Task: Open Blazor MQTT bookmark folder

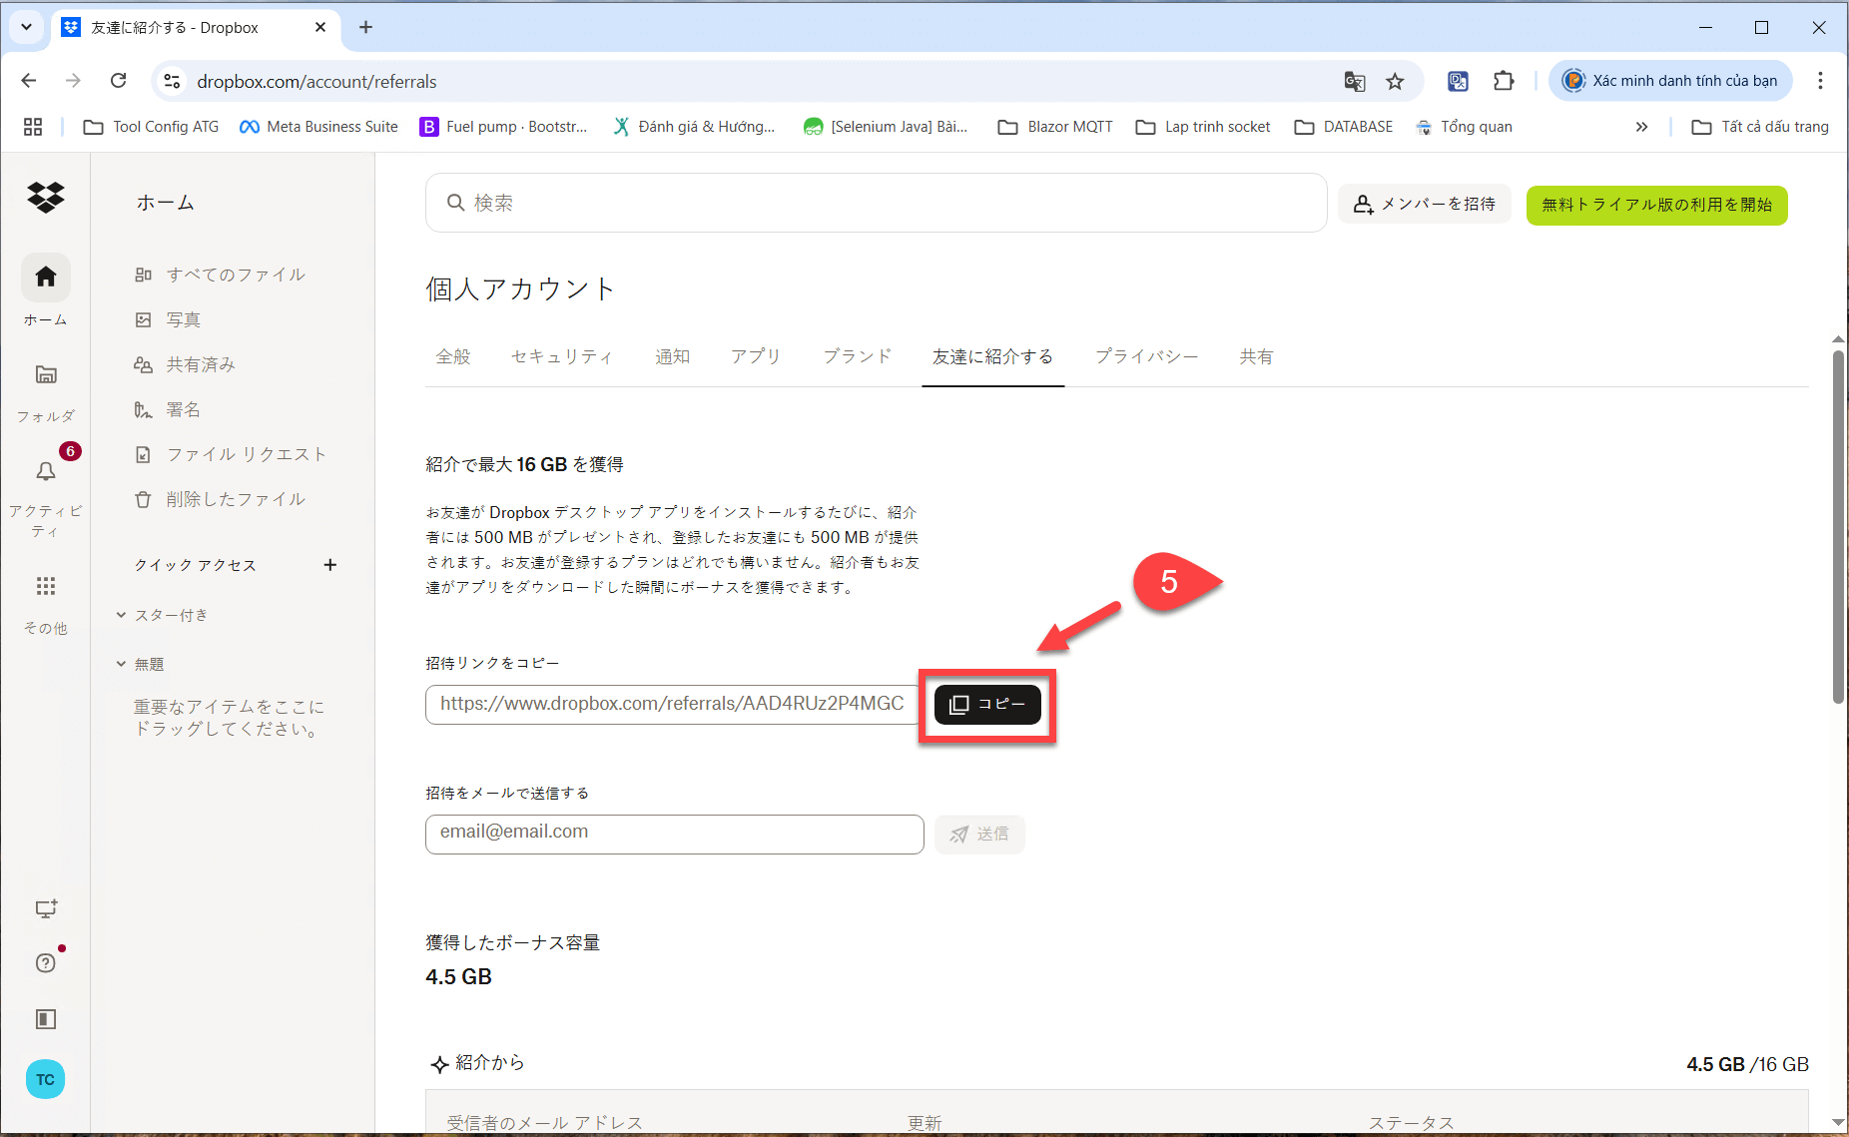Action: 1055,127
